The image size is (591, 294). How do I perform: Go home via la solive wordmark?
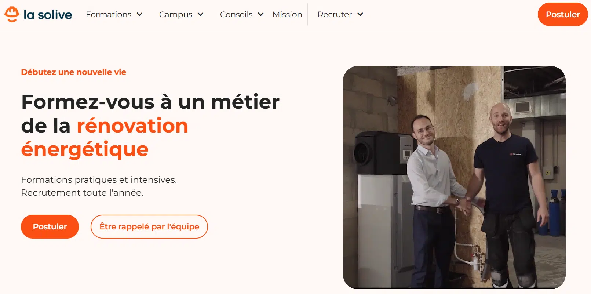pyautogui.click(x=48, y=15)
